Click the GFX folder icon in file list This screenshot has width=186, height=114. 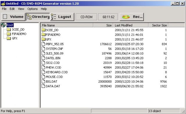coord(43,39)
